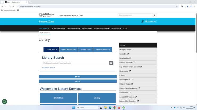Open new browser tab
197x110 pixels.
(30, 2)
